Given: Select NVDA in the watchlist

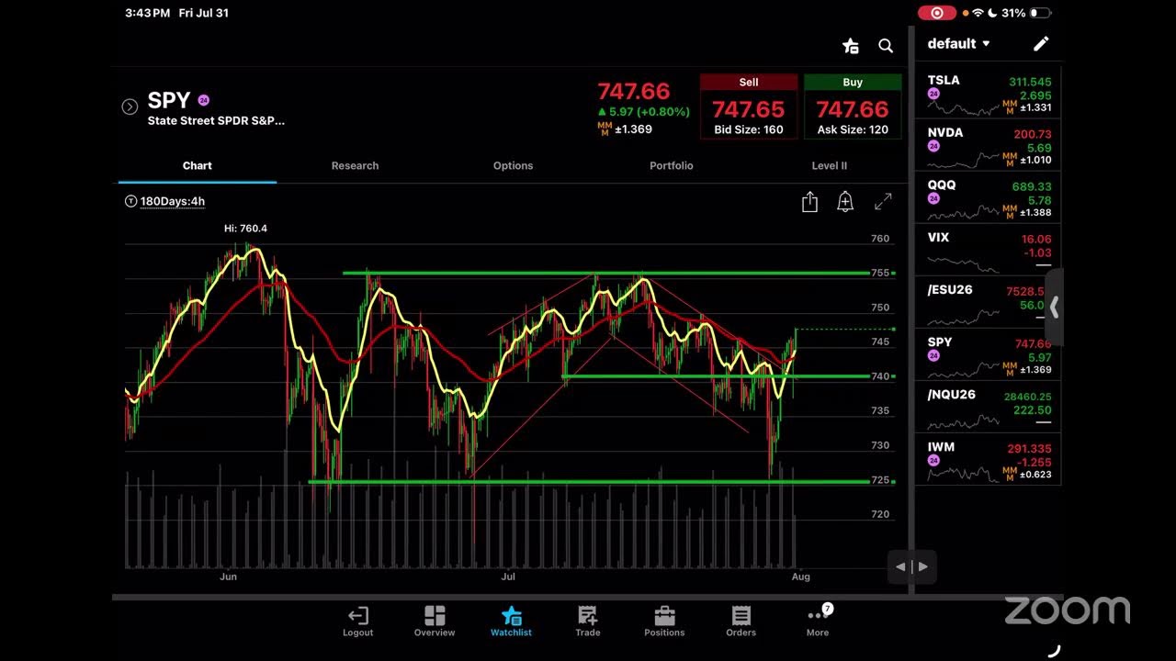Looking at the screenshot, I should click(989, 145).
